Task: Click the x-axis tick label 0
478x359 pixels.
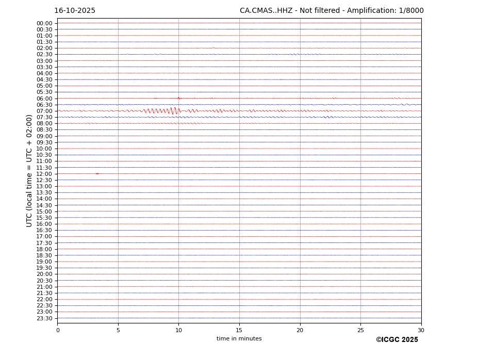Action: 58,330
